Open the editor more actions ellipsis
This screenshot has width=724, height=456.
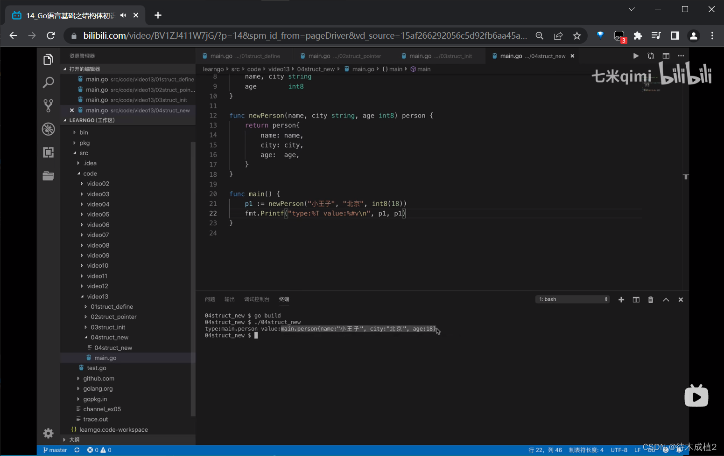tap(681, 56)
